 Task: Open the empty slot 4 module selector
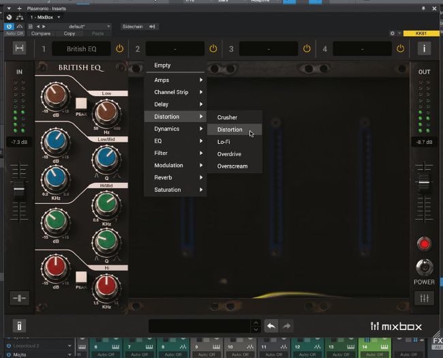click(362, 48)
